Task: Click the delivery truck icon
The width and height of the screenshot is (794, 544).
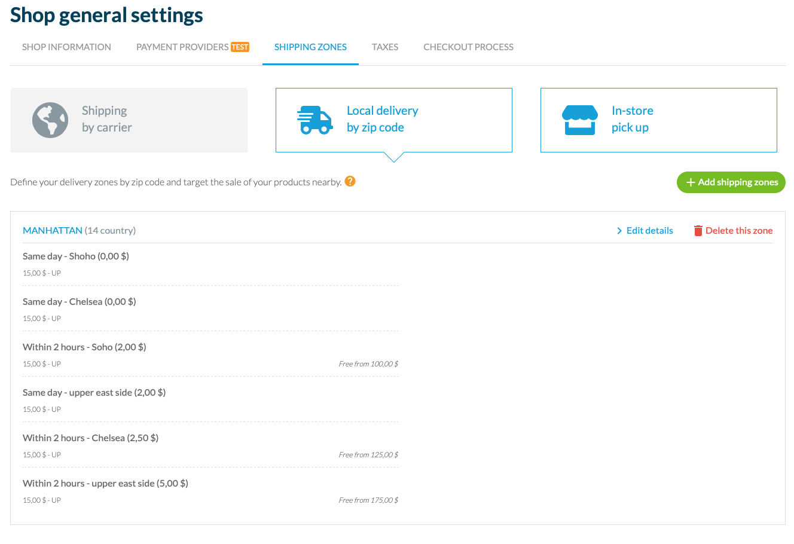Action: pyautogui.click(x=314, y=120)
